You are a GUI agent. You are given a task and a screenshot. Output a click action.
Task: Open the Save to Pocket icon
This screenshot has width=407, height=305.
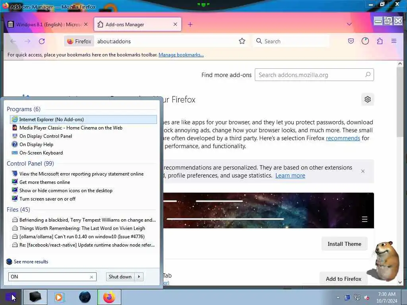tap(351, 41)
